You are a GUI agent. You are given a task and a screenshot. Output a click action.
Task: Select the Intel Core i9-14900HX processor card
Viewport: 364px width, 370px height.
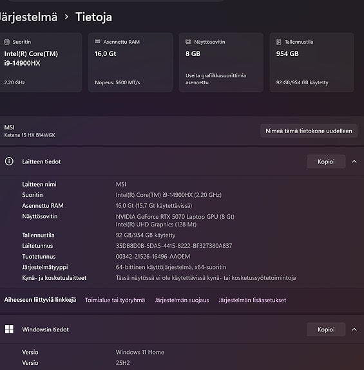coord(41,62)
